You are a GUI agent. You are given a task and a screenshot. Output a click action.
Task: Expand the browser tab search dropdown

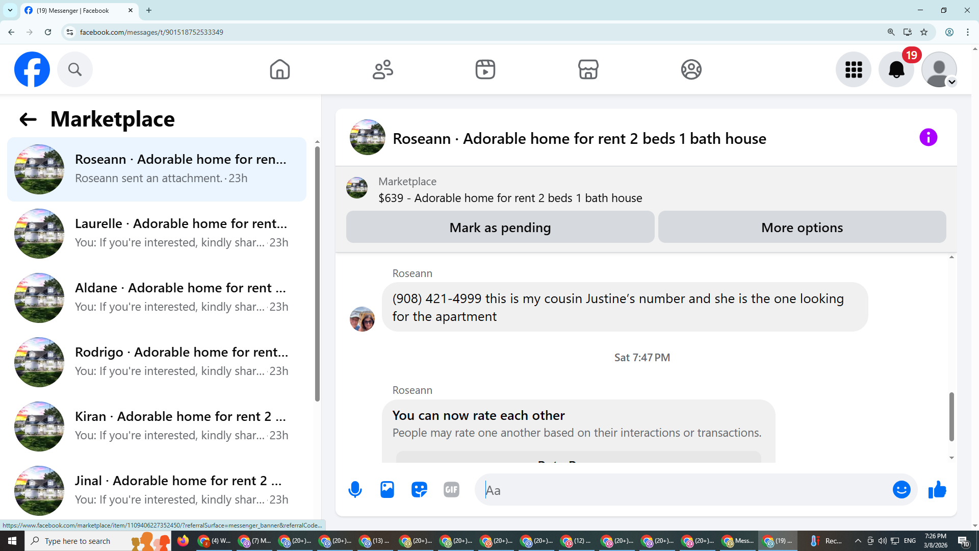[x=10, y=10]
